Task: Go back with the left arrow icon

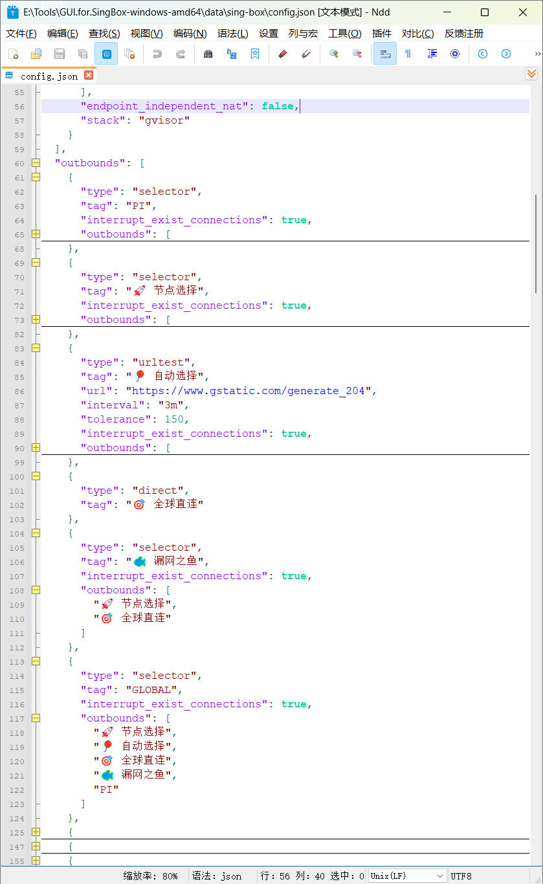Action: [483, 54]
